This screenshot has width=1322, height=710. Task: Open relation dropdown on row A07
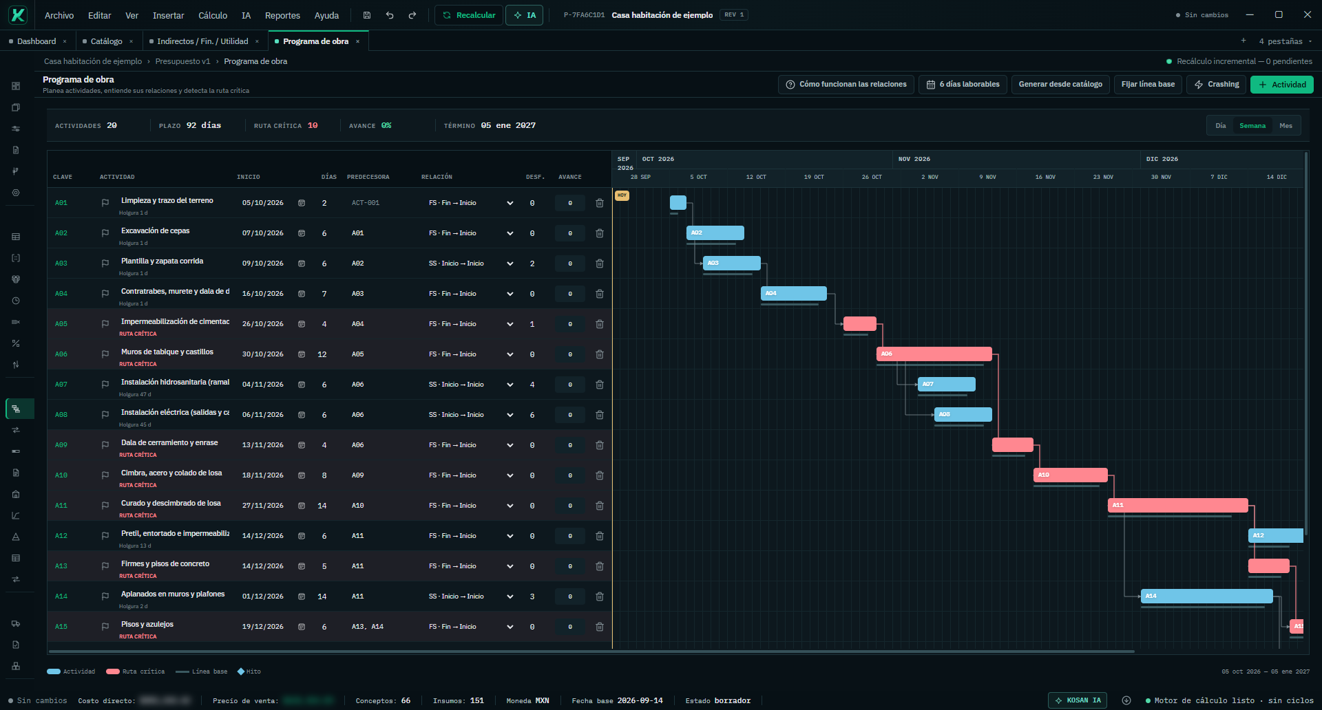[x=510, y=385]
